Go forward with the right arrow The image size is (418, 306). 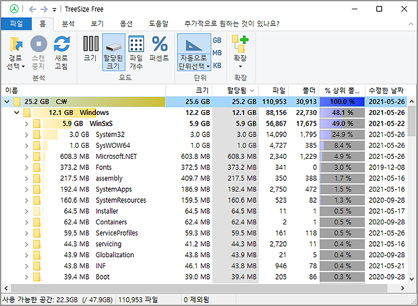click(44, 9)
